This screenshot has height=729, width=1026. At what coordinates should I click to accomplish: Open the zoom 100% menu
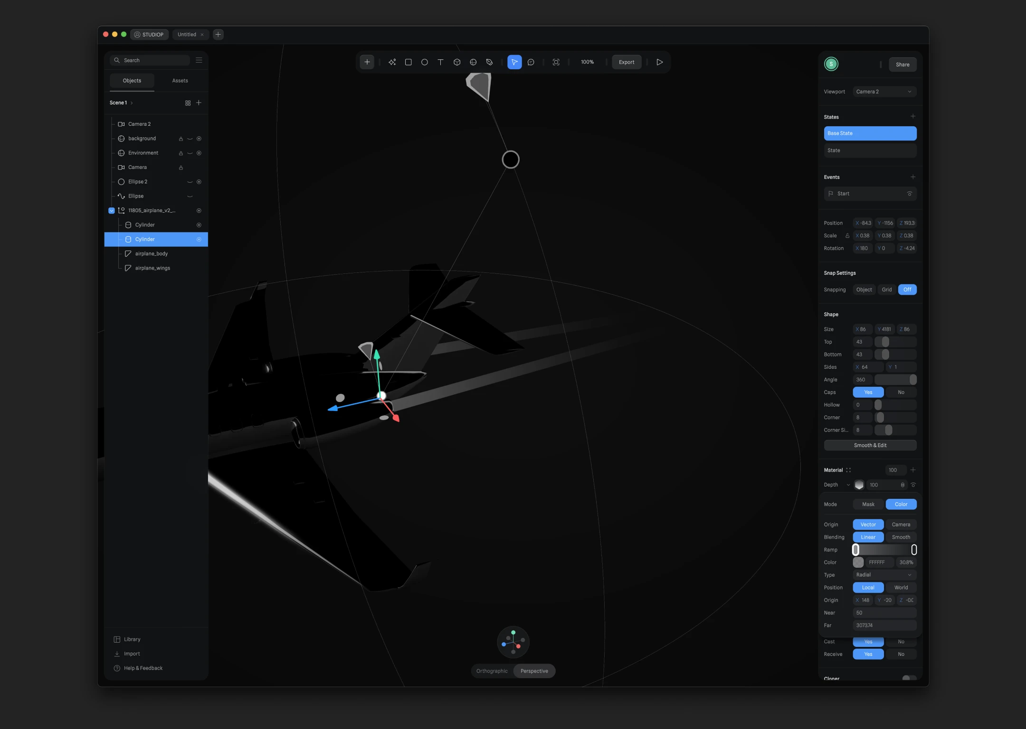point(587,62)
